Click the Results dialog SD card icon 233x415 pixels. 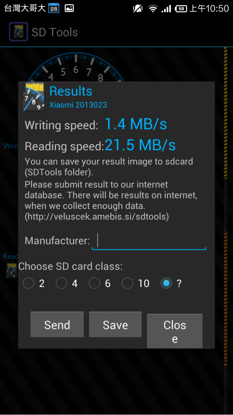pos(33,97)
